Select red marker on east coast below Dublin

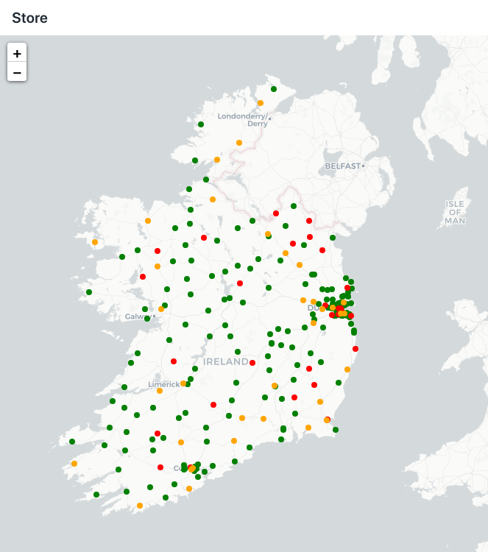click(x=356, y=349)
